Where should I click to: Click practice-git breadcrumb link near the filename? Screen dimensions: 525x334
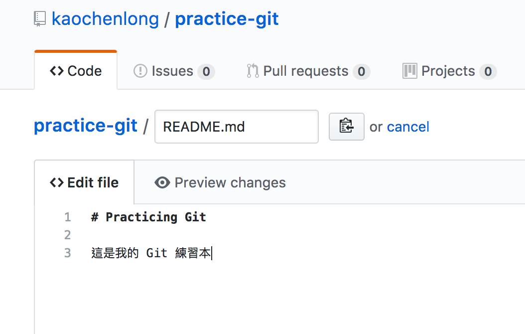coord(85,126)
